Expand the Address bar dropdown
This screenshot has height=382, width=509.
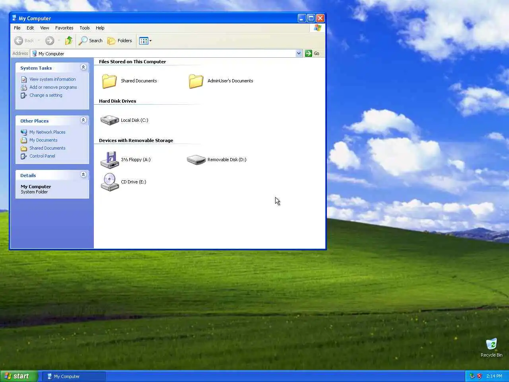pos(299,53)
